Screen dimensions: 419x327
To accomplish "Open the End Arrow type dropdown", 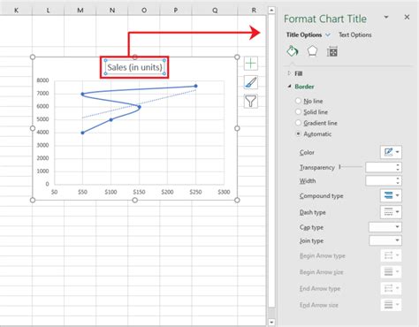I will [x=391, y=288].
